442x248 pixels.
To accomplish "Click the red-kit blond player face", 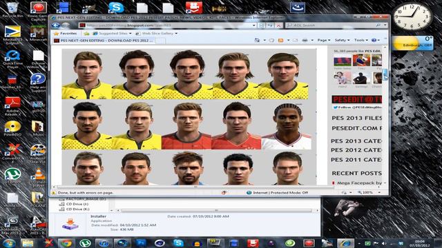I will click(x=186, y=125).
